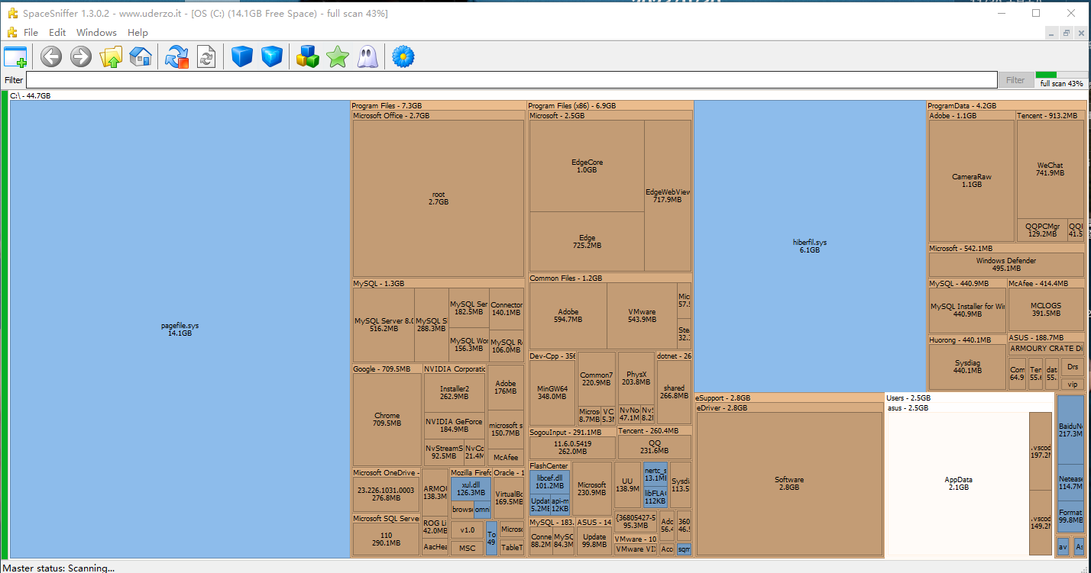This screenshot has height=573, width=1091.
Task: Go up to the parent folder level
Action: coord(112,56)
